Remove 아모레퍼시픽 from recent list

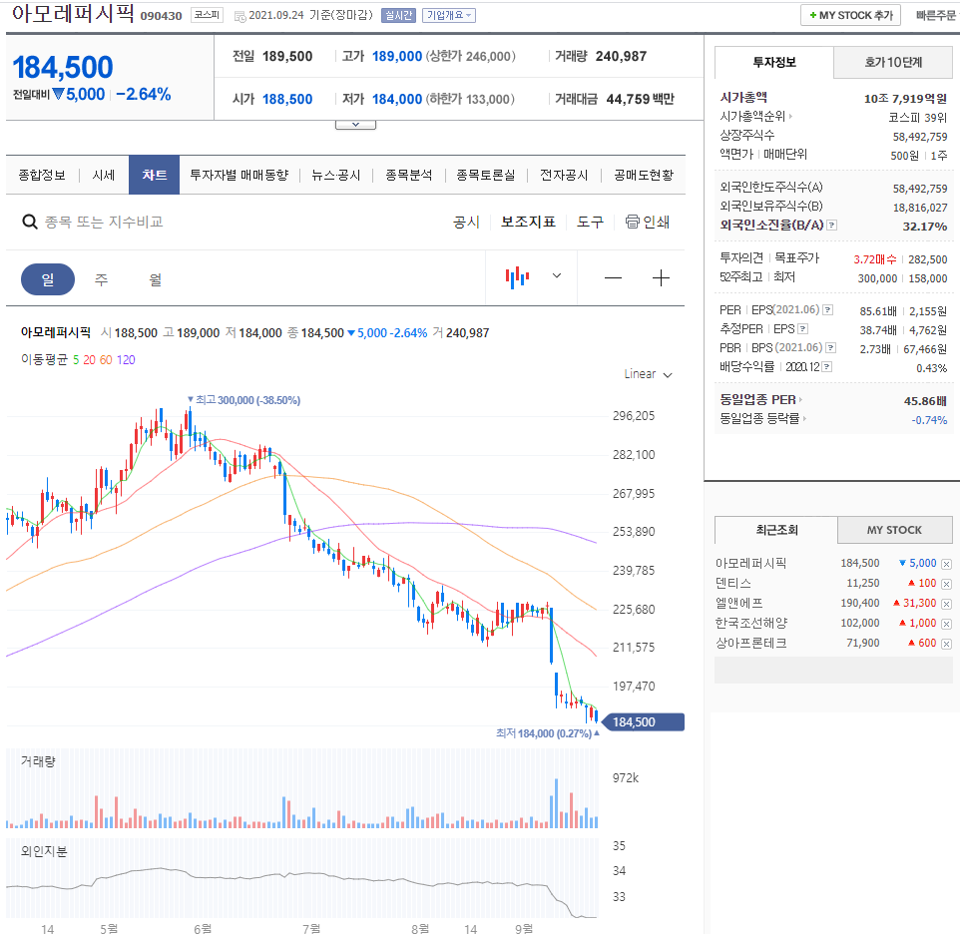point(947,564)
